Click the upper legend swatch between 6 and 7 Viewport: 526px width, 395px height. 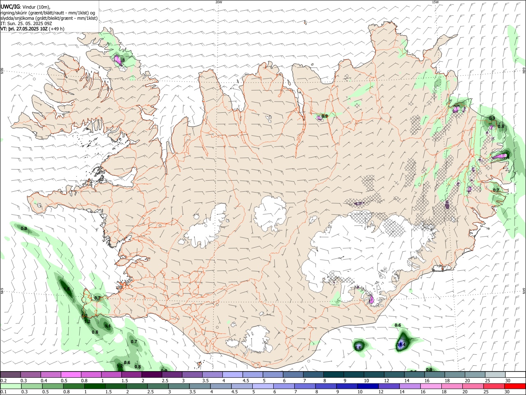pos(293,374)
